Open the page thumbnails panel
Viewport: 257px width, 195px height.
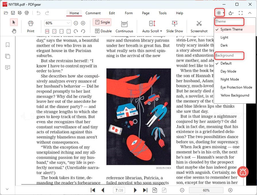(7, 56)
